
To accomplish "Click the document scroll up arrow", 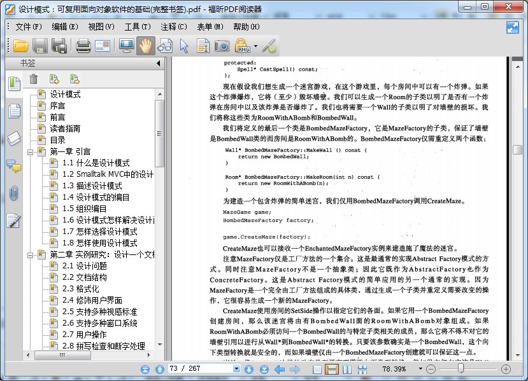I will 518,67.
